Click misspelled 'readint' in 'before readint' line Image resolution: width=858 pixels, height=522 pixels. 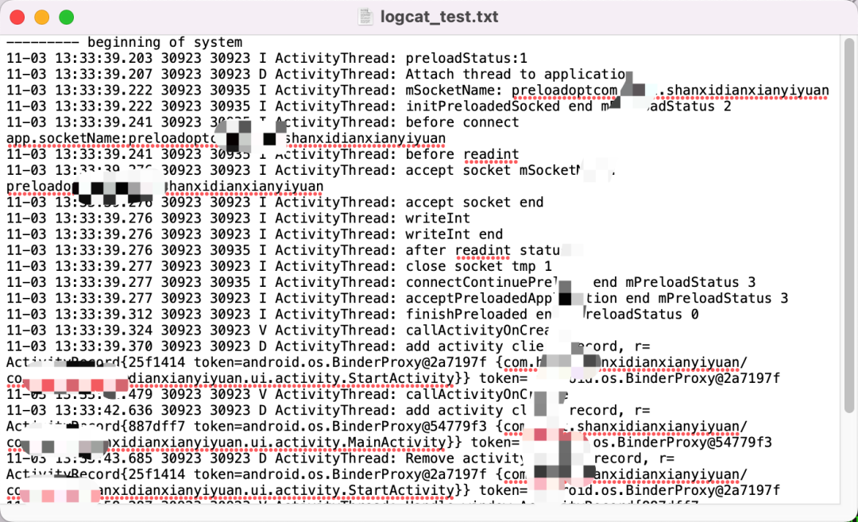pyautogui.click(x=491, y=155)
